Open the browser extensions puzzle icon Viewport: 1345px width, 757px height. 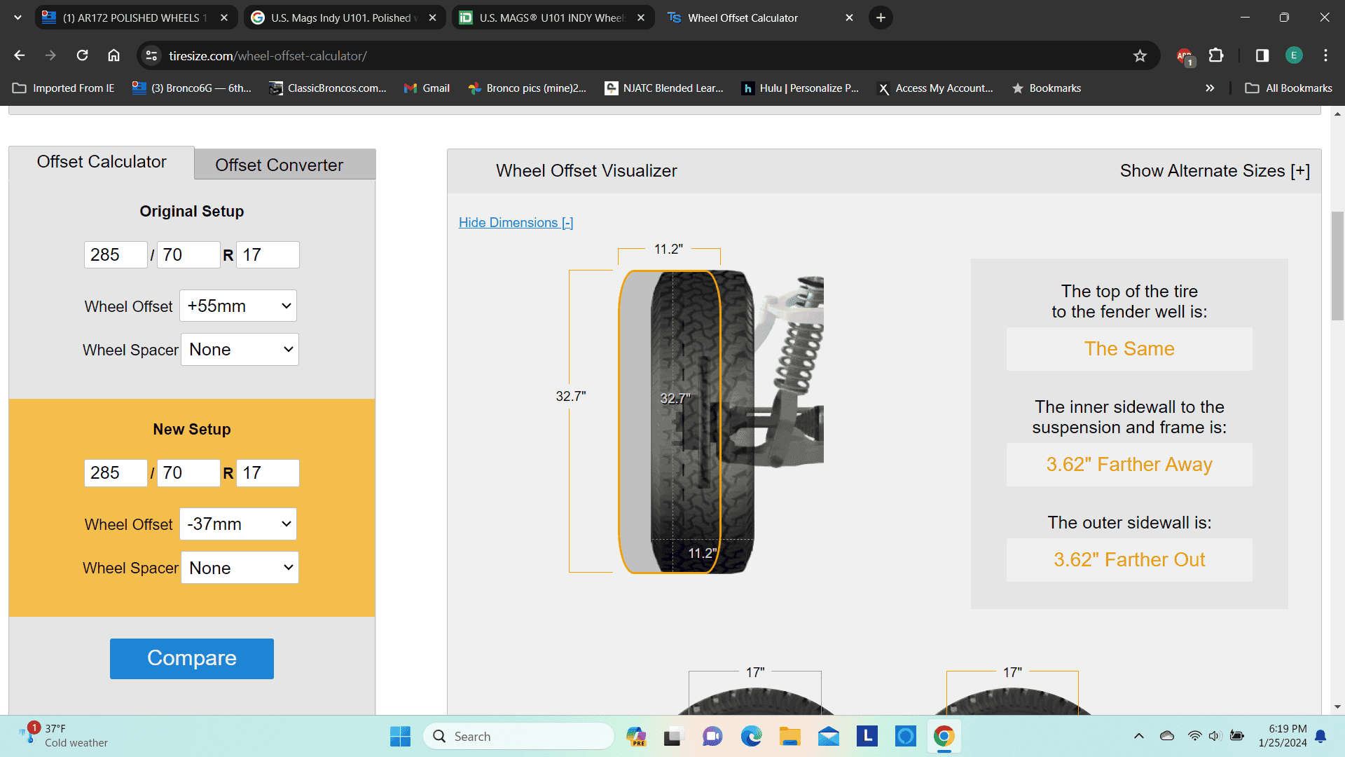coord(1216,55)
